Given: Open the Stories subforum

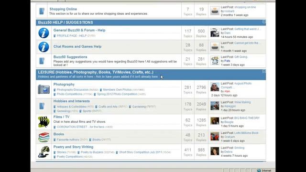Looking at the screenshot, I should [61, 152].
